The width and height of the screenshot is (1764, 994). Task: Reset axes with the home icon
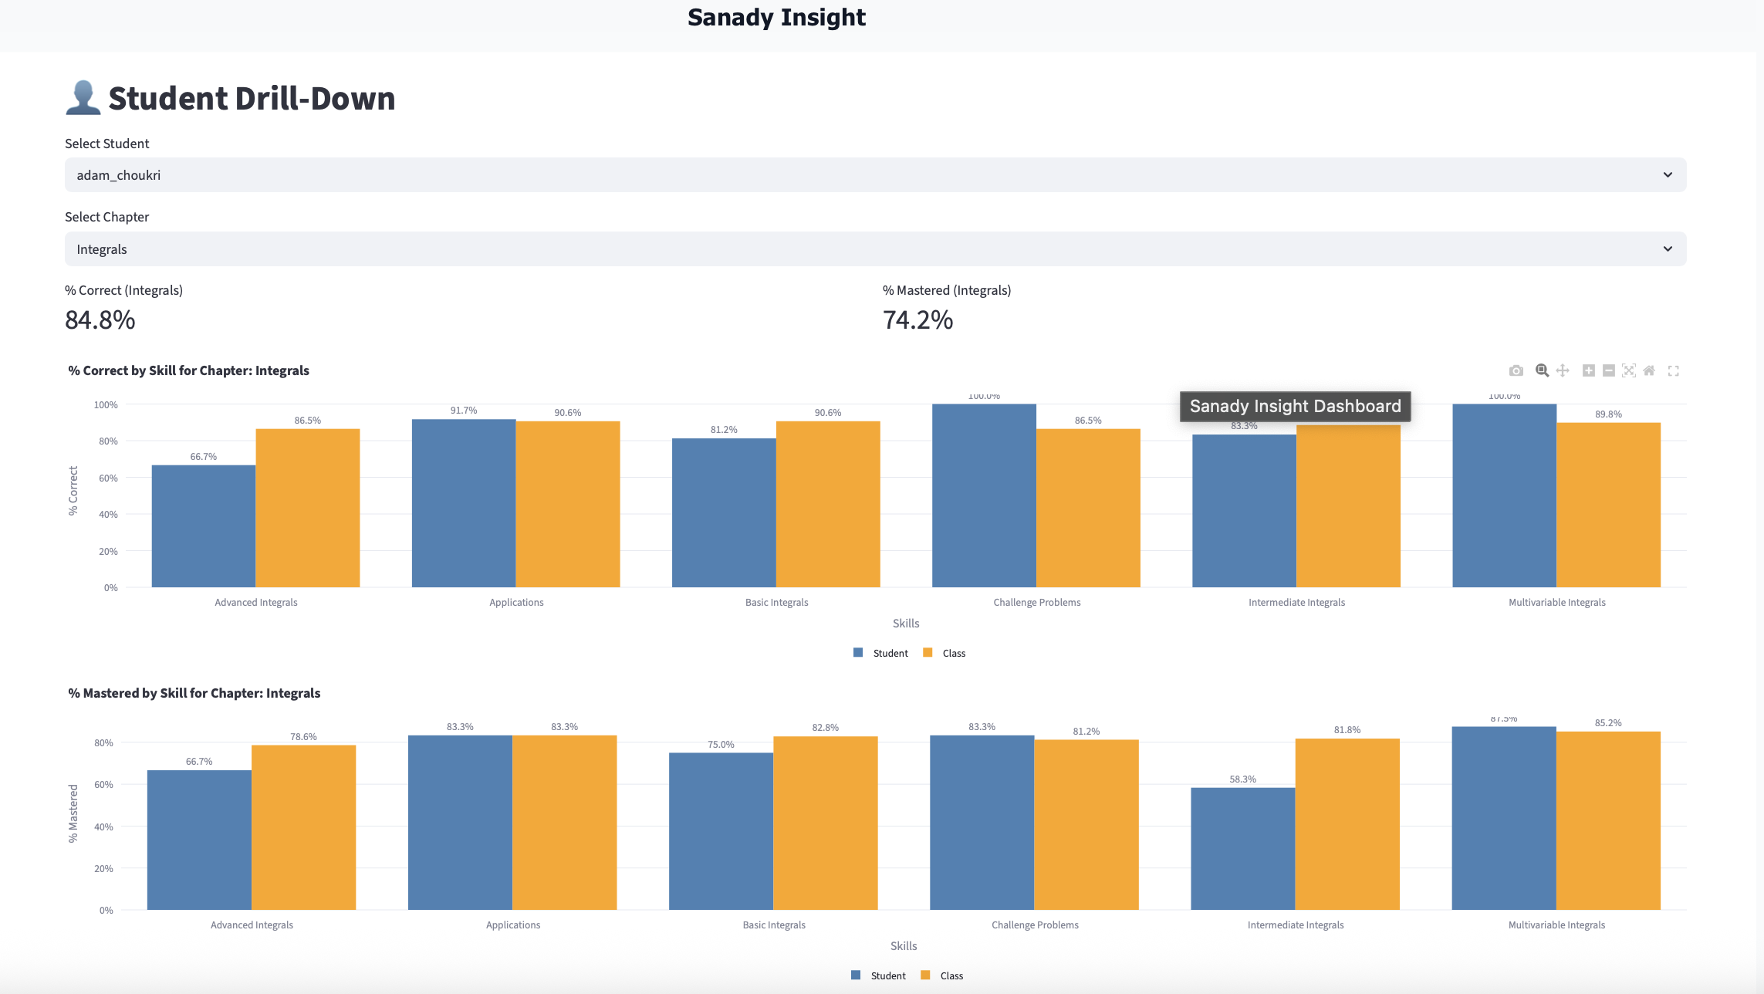pos(1649,371)
